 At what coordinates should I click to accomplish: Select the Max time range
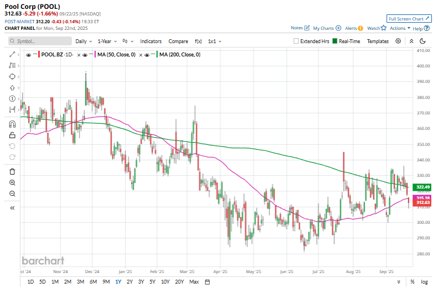tap(194, 282)
